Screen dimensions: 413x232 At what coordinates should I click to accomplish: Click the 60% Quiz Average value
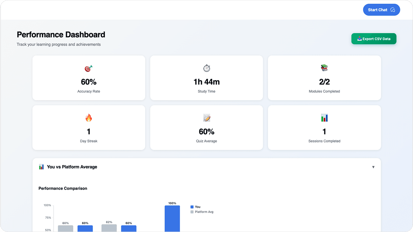[206, 132]
